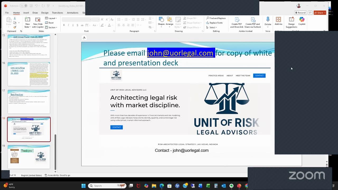Open the Comments pane icon

[310, 13]
